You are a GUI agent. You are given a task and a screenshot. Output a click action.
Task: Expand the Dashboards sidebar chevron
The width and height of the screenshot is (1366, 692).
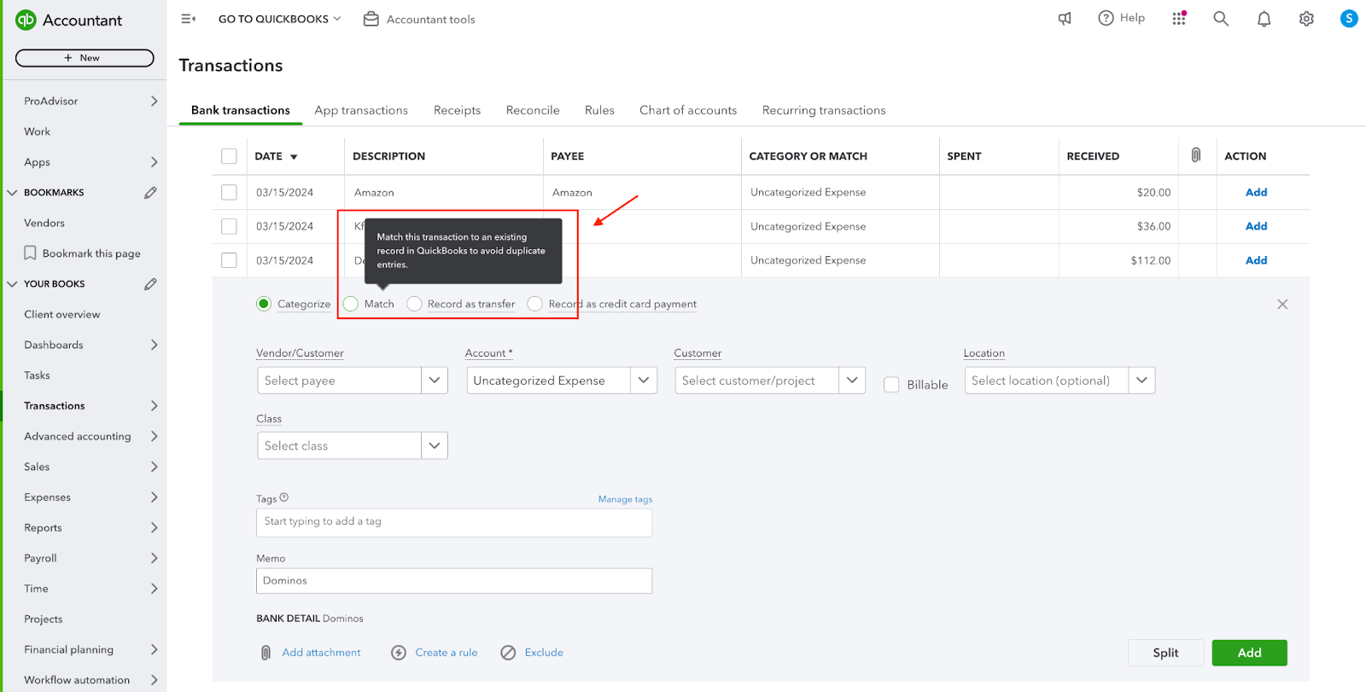[x=154, y=345]
